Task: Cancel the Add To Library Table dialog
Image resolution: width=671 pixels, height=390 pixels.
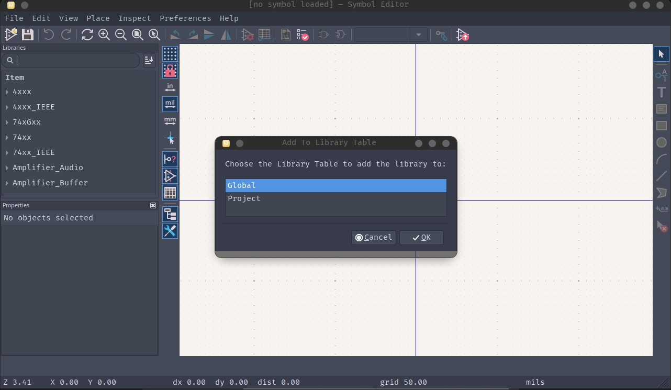Action: pyautogui.click(x=373, y=237)
